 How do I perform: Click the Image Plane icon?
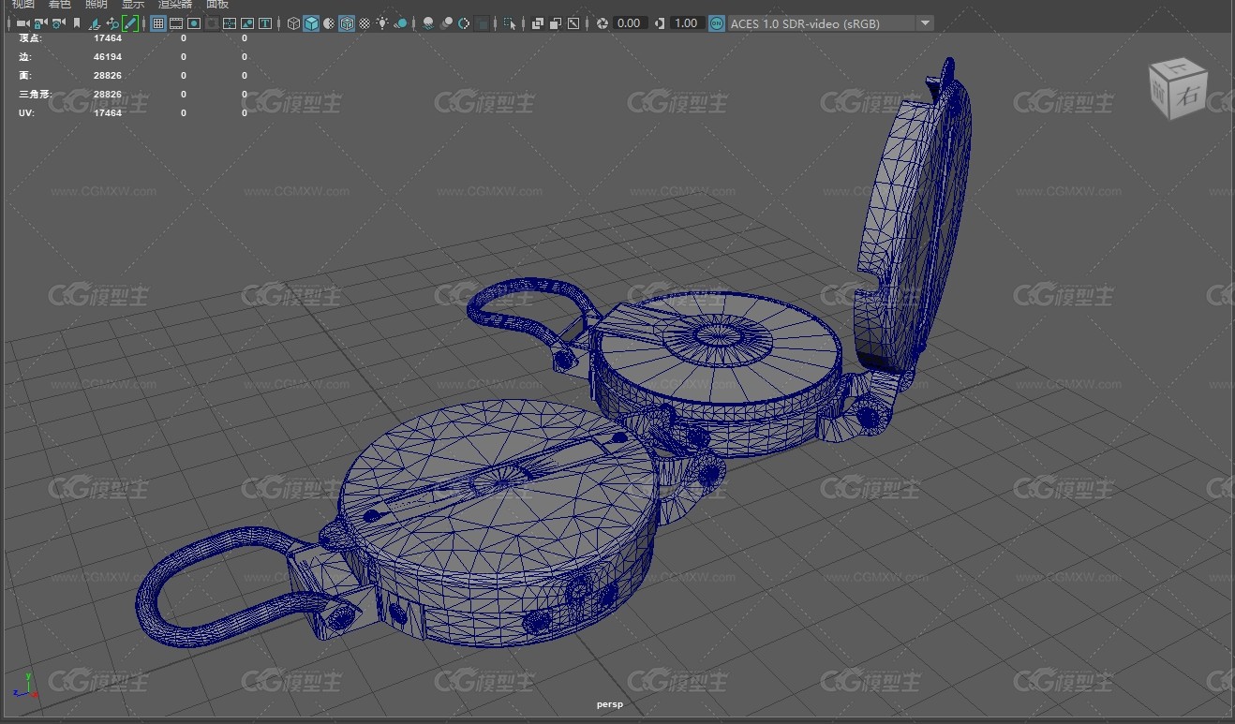95,23
